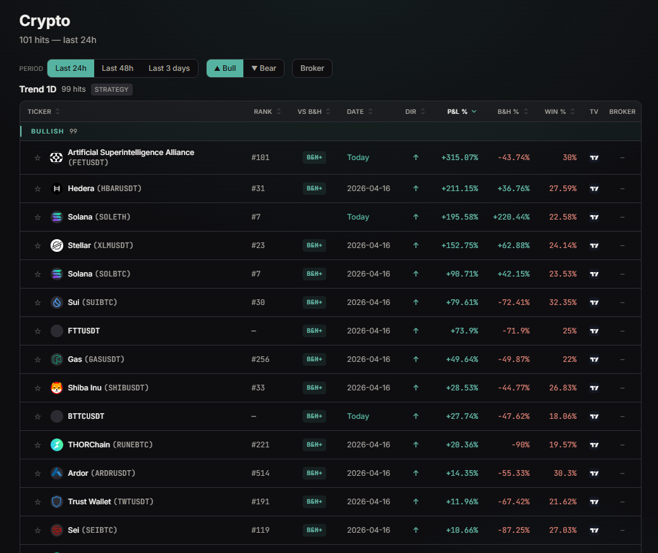Open TradingView chart for FTTUSDT row
Image resolution: width=658 pixels, height=553 pixels.
click(x=594, y=331)
